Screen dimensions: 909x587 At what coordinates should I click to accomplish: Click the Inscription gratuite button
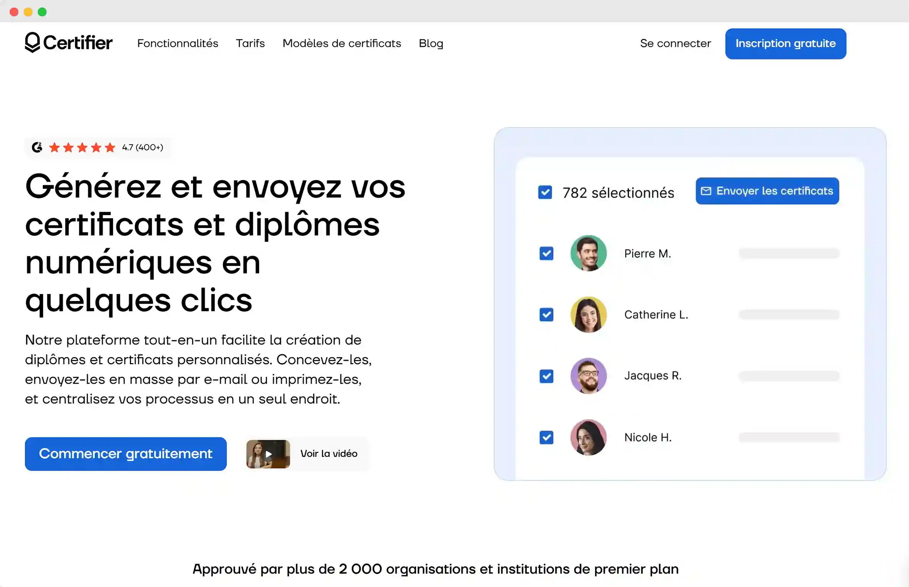[x=785, y=43]
